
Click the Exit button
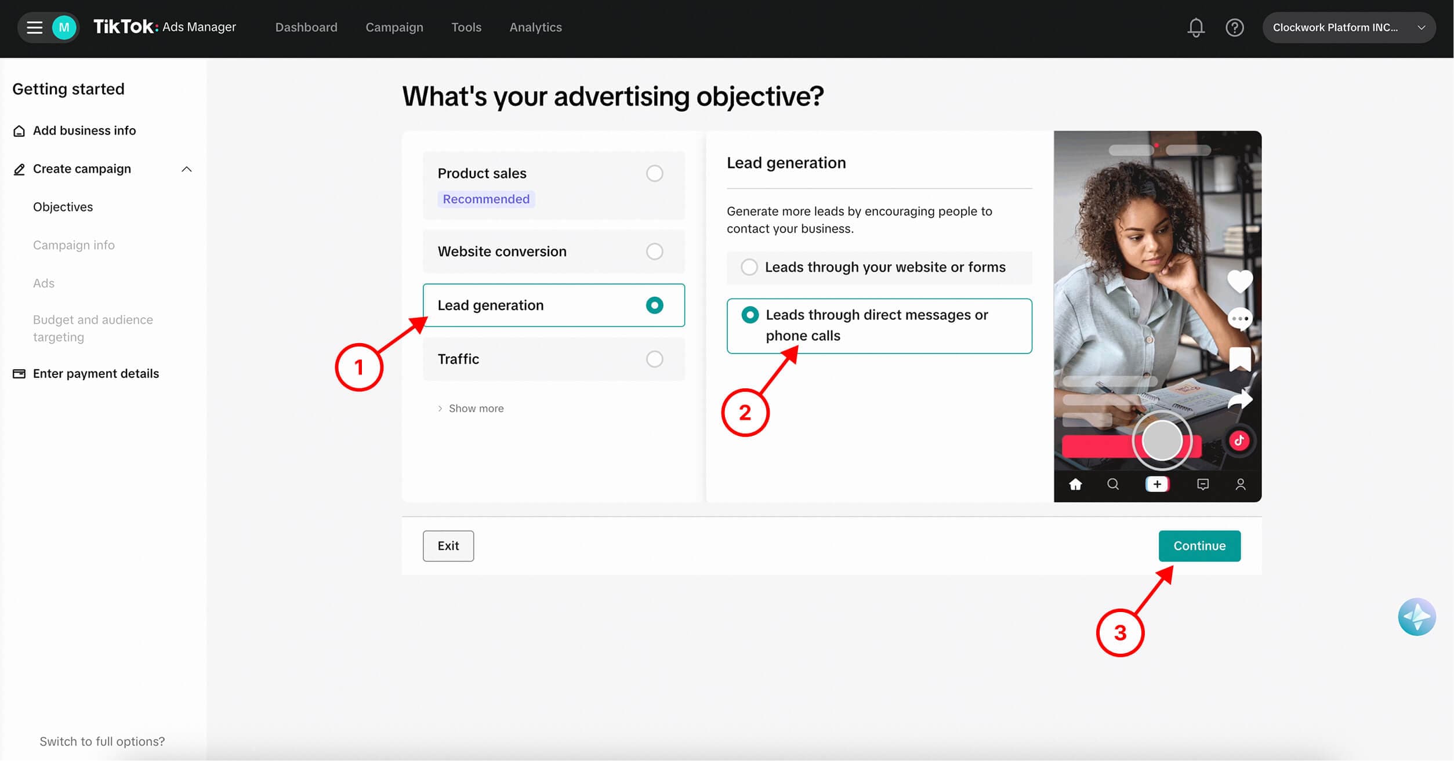448,546
